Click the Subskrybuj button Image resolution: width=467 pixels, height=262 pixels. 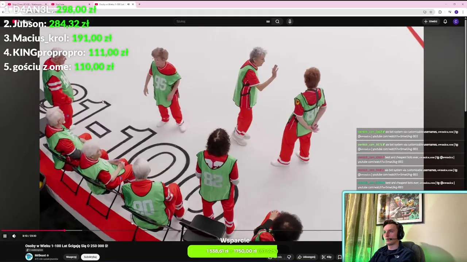[x=90, y=257]
